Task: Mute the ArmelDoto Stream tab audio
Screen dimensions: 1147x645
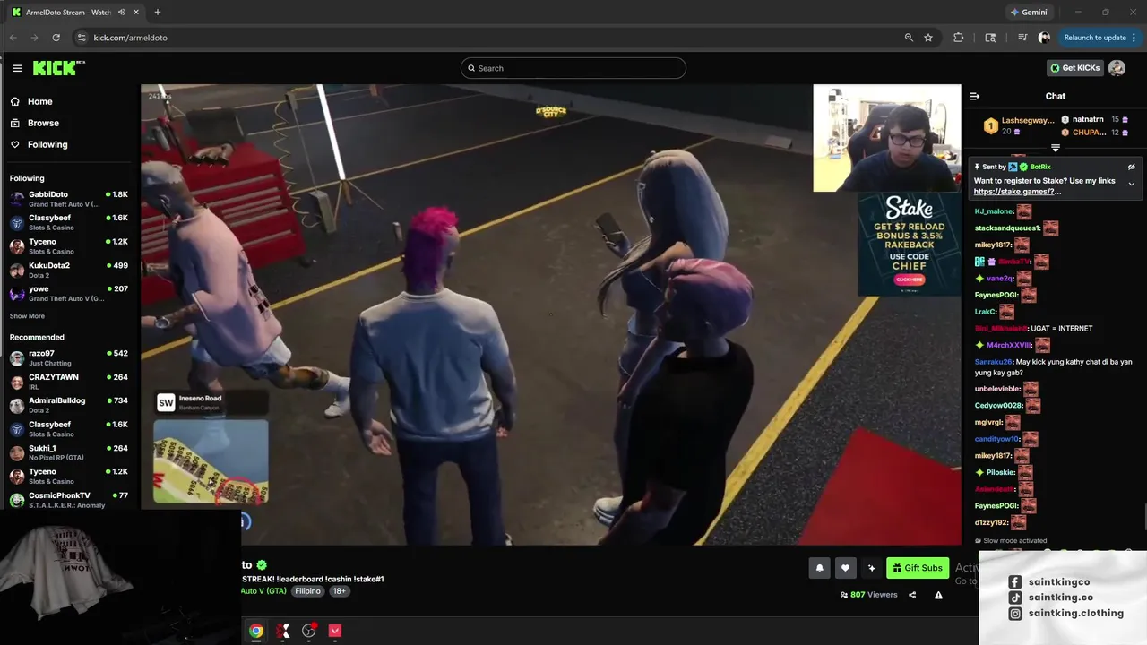Action: tap(122, 12)
